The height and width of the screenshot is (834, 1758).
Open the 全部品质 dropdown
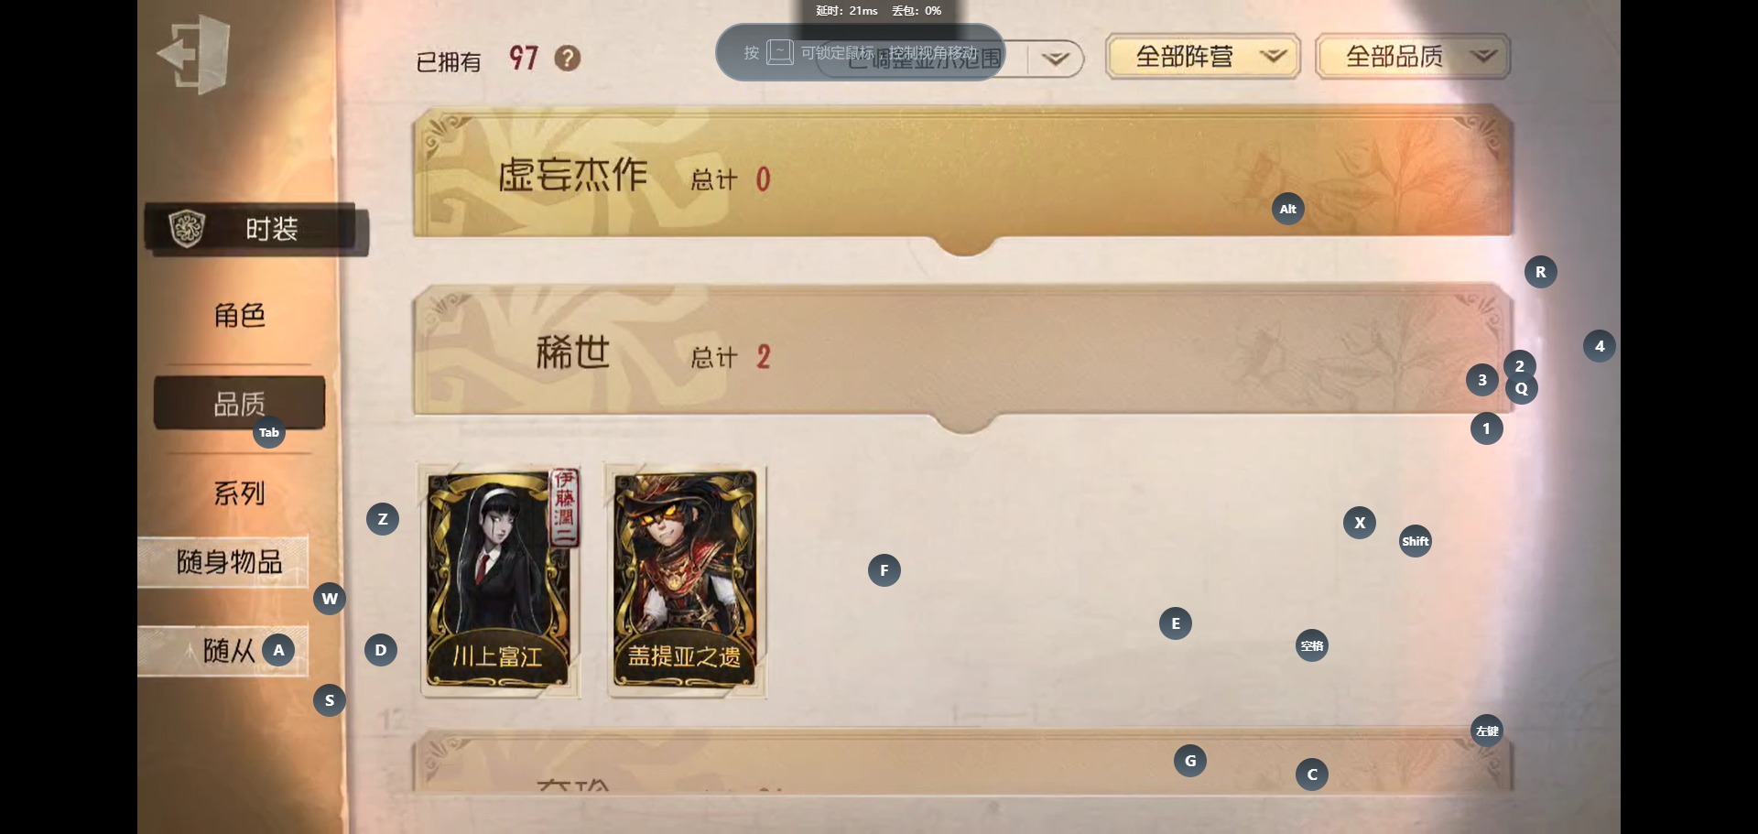pyautogui.click(x=1412, y=57)
